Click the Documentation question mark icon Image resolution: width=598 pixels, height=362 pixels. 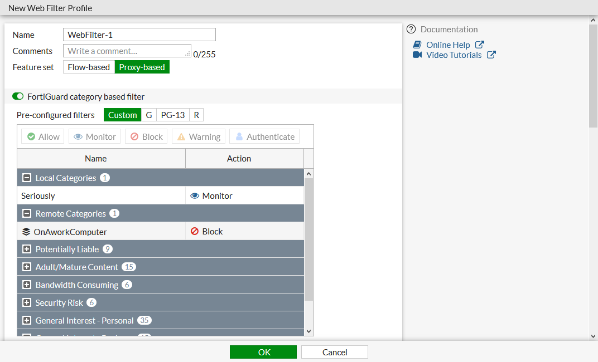point(411,30)
